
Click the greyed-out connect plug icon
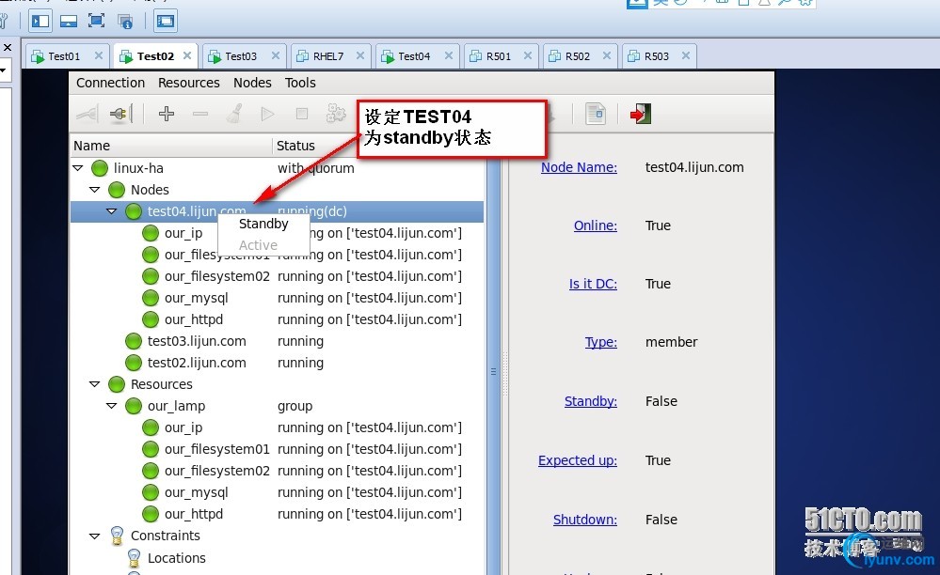point(87,113)
